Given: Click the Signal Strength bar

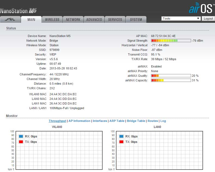Looking at the screenshot, I should 171,41.
